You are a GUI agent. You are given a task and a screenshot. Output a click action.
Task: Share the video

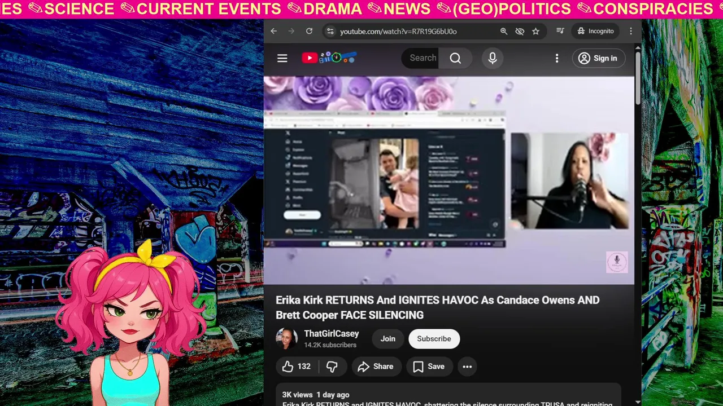point(376,367)
